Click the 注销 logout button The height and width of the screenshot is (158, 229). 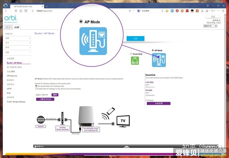(213, 17)
